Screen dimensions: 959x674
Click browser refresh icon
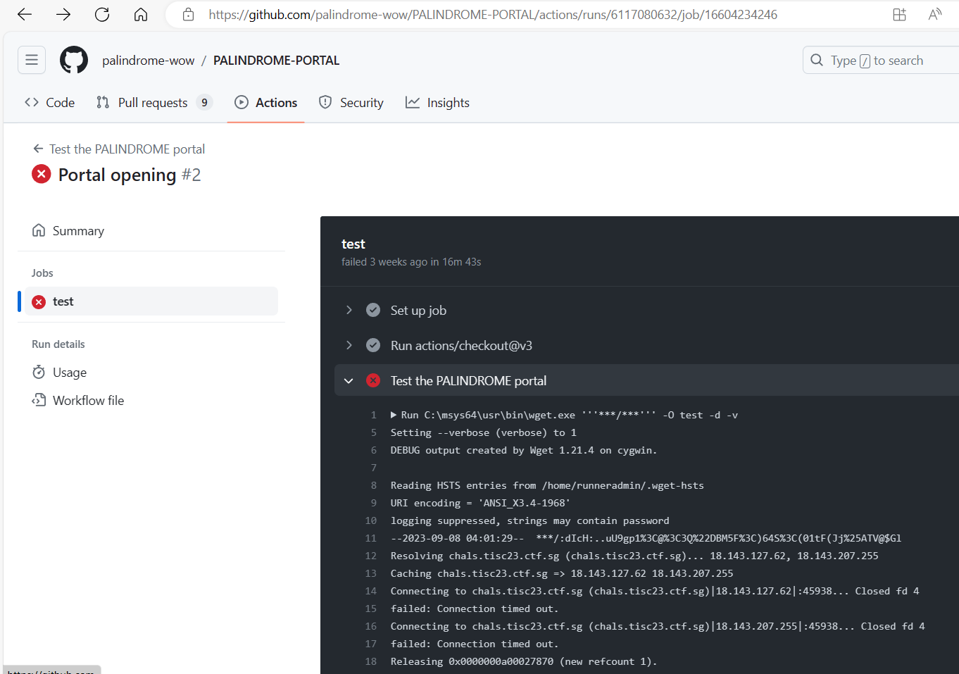click(x=102, y=15)
